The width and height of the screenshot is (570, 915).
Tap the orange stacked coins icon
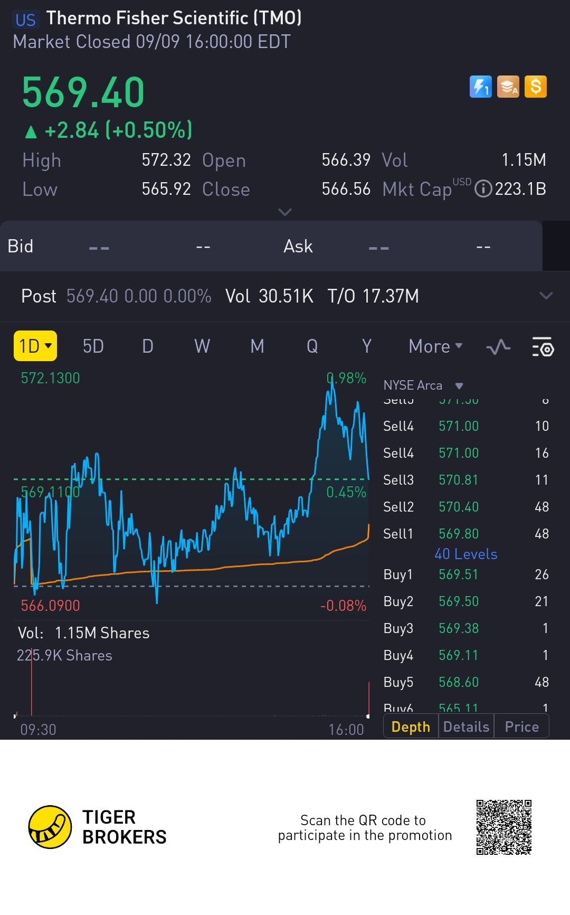point(508,87)
